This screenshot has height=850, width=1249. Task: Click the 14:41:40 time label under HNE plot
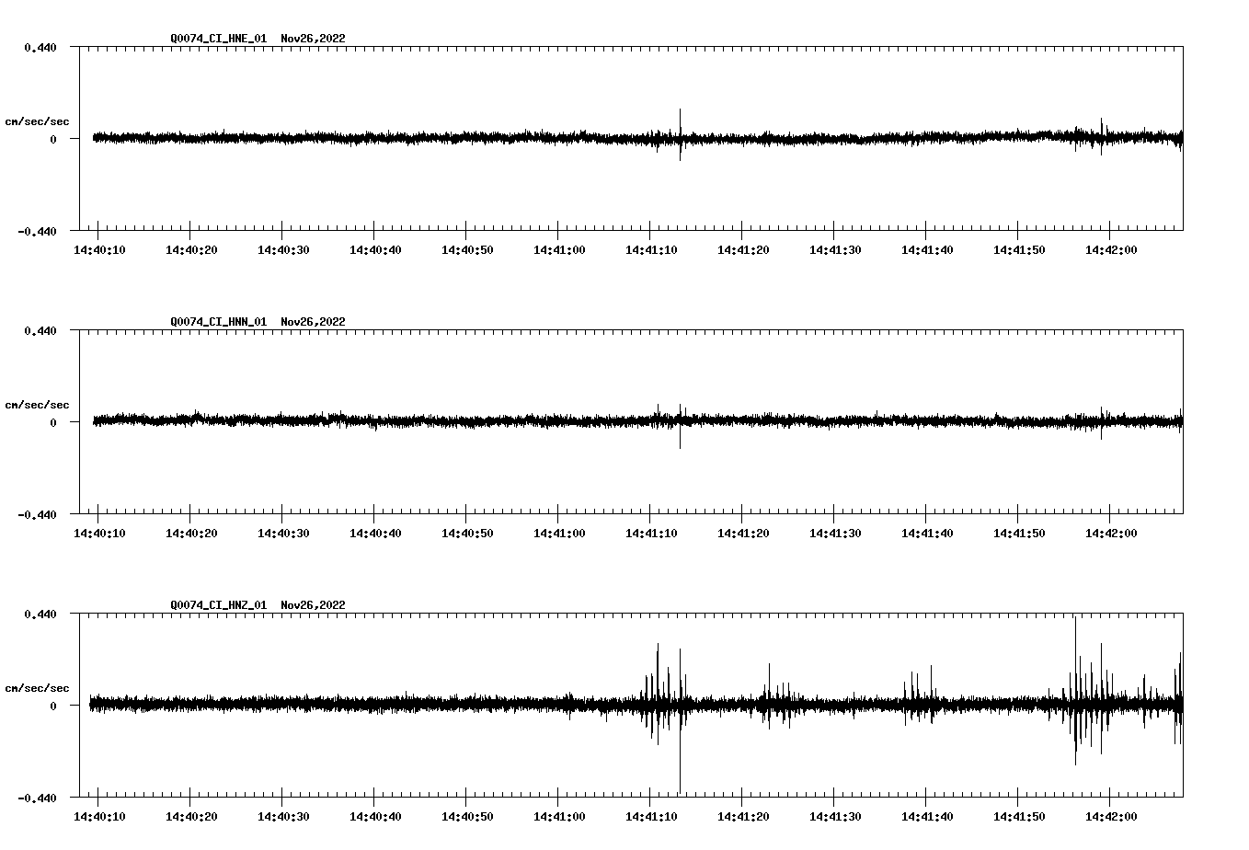coord(927,250)
